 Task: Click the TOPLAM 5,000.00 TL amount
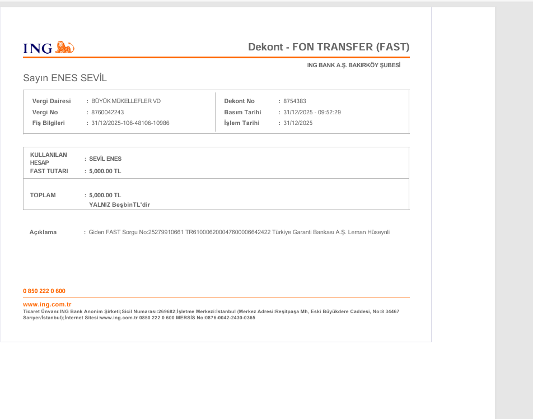105,195
